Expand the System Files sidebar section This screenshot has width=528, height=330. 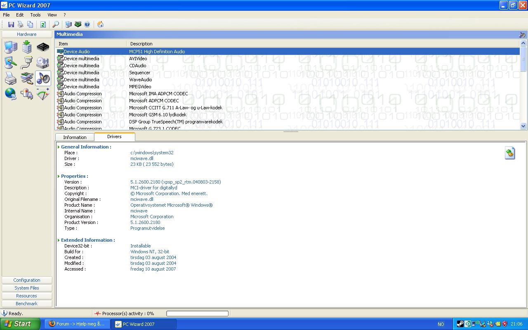(27, 288)
